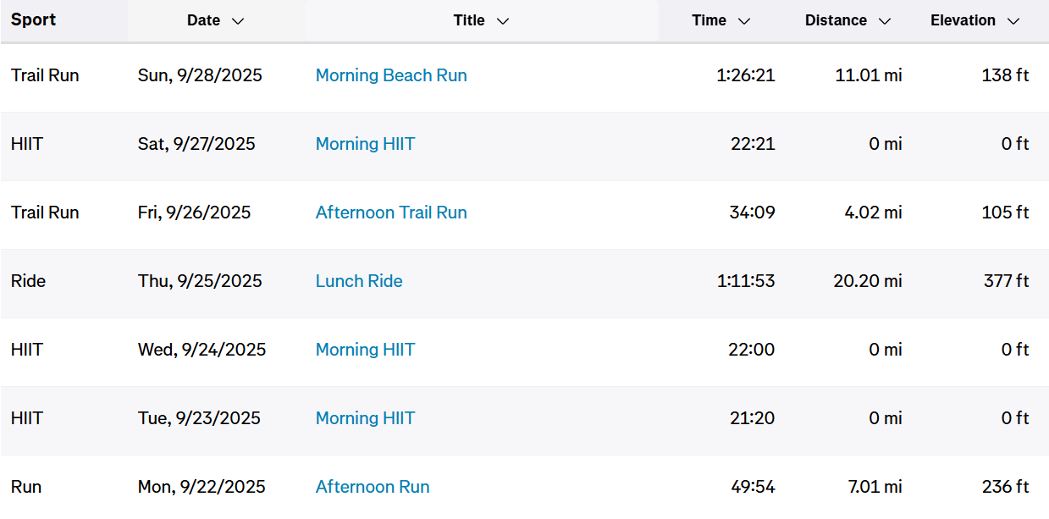This screenshot has width=1049, height=519.
Task: Select the Sun 9/28/2025 date cell
Action: (x=200, y=75)
